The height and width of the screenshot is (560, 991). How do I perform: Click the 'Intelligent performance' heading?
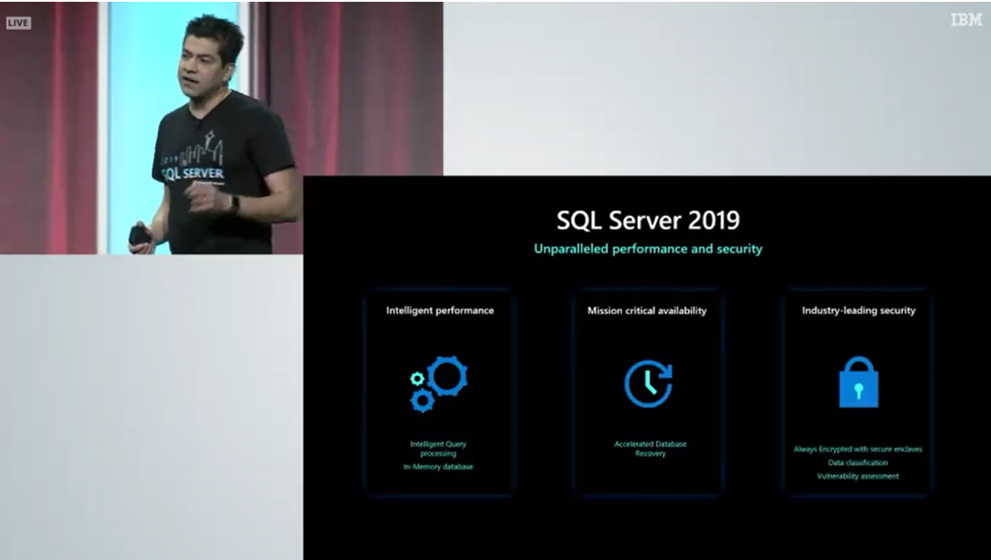click(x=440, y=310)
